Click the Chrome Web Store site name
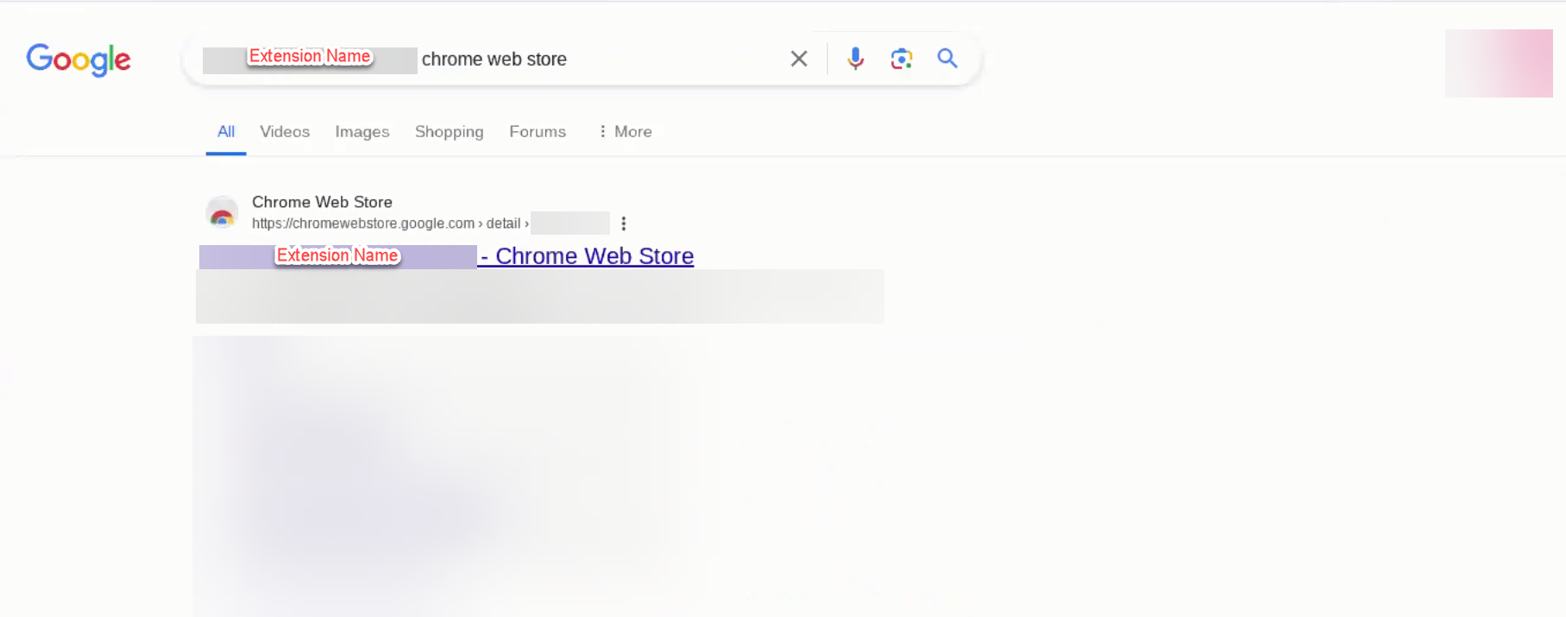The width and height of the screenshot is (1566, 617). pyautogui.click(x=322, y=202)
